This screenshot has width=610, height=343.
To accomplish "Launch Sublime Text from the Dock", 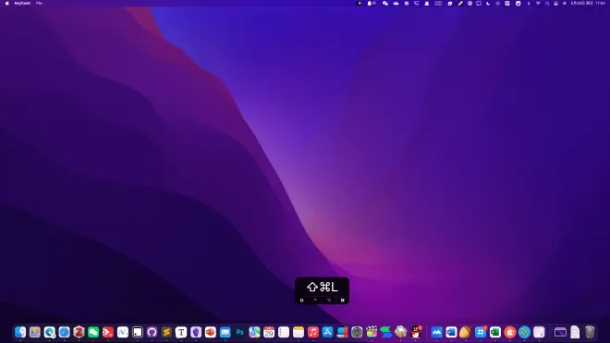I will 166,332.
